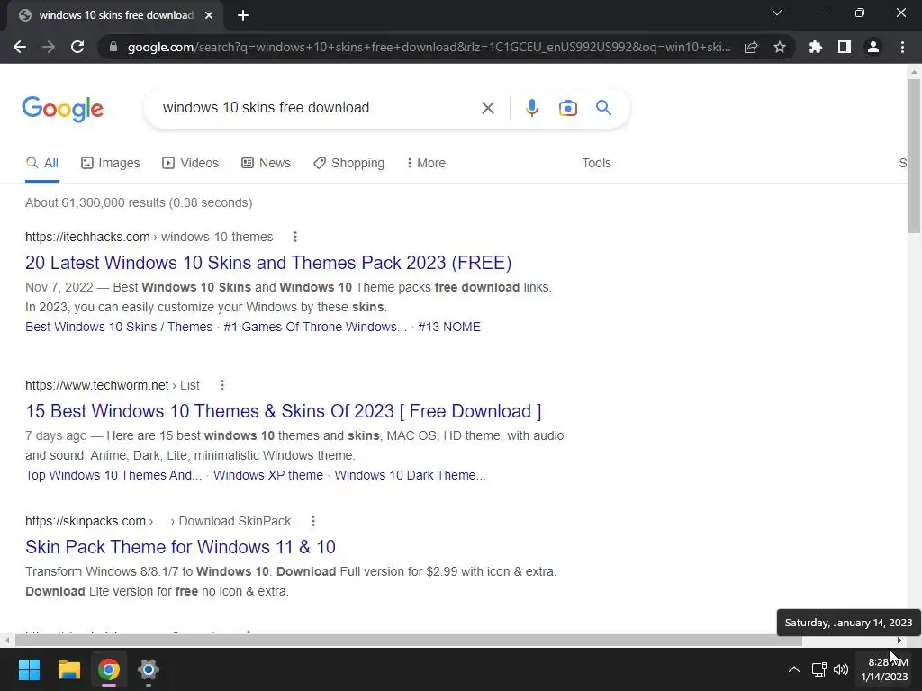Click the URL in the address bar
Viewport: 922px width, 691px height.
tap(429, 47)
